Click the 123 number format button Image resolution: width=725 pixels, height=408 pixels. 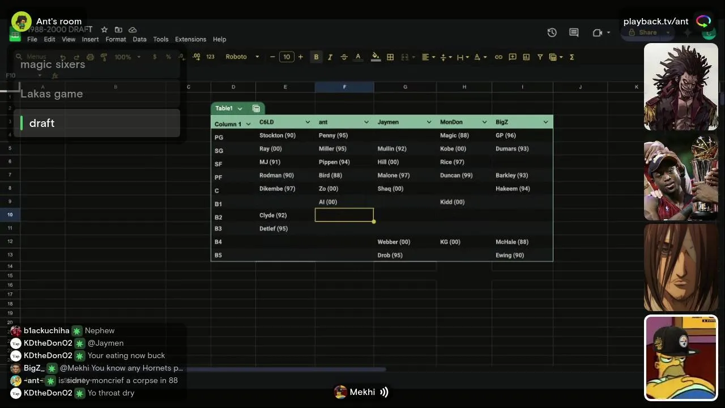tap(210, 57)
